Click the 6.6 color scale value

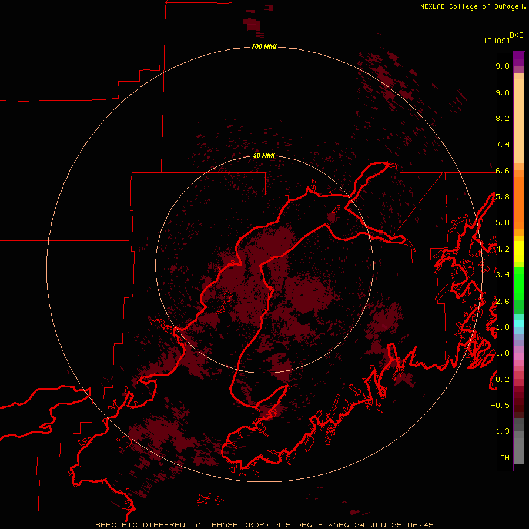point(503,170)
